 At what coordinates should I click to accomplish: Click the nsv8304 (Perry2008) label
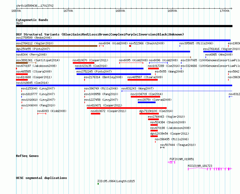click(x=32, y=55)
